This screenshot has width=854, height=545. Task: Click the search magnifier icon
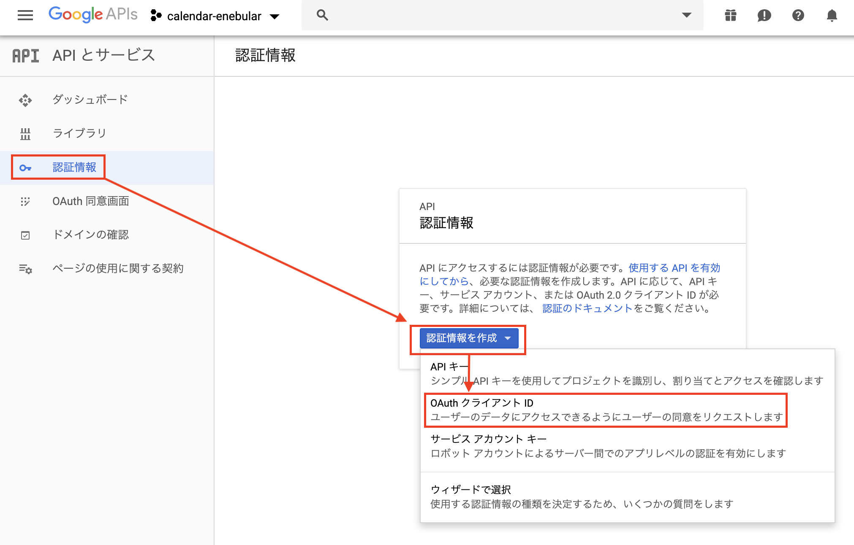point(322,15)
